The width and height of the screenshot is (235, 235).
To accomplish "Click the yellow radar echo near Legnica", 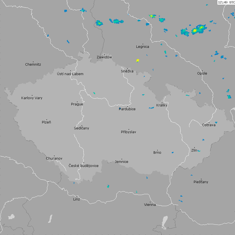I will point(138,61).
